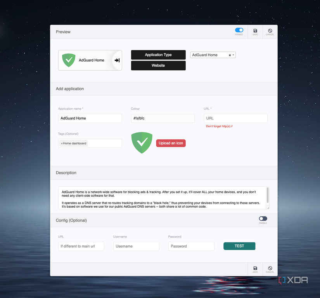Viewport: 320px width, 298px height.
Task: Remove the Home dashboard tag
Action: click(x=62, y=144)
